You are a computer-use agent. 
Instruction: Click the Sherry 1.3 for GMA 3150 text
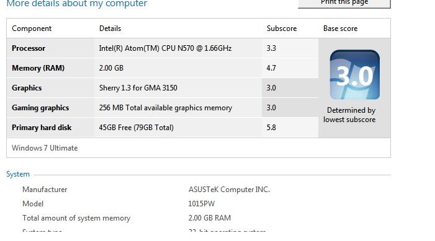point(138,88)
